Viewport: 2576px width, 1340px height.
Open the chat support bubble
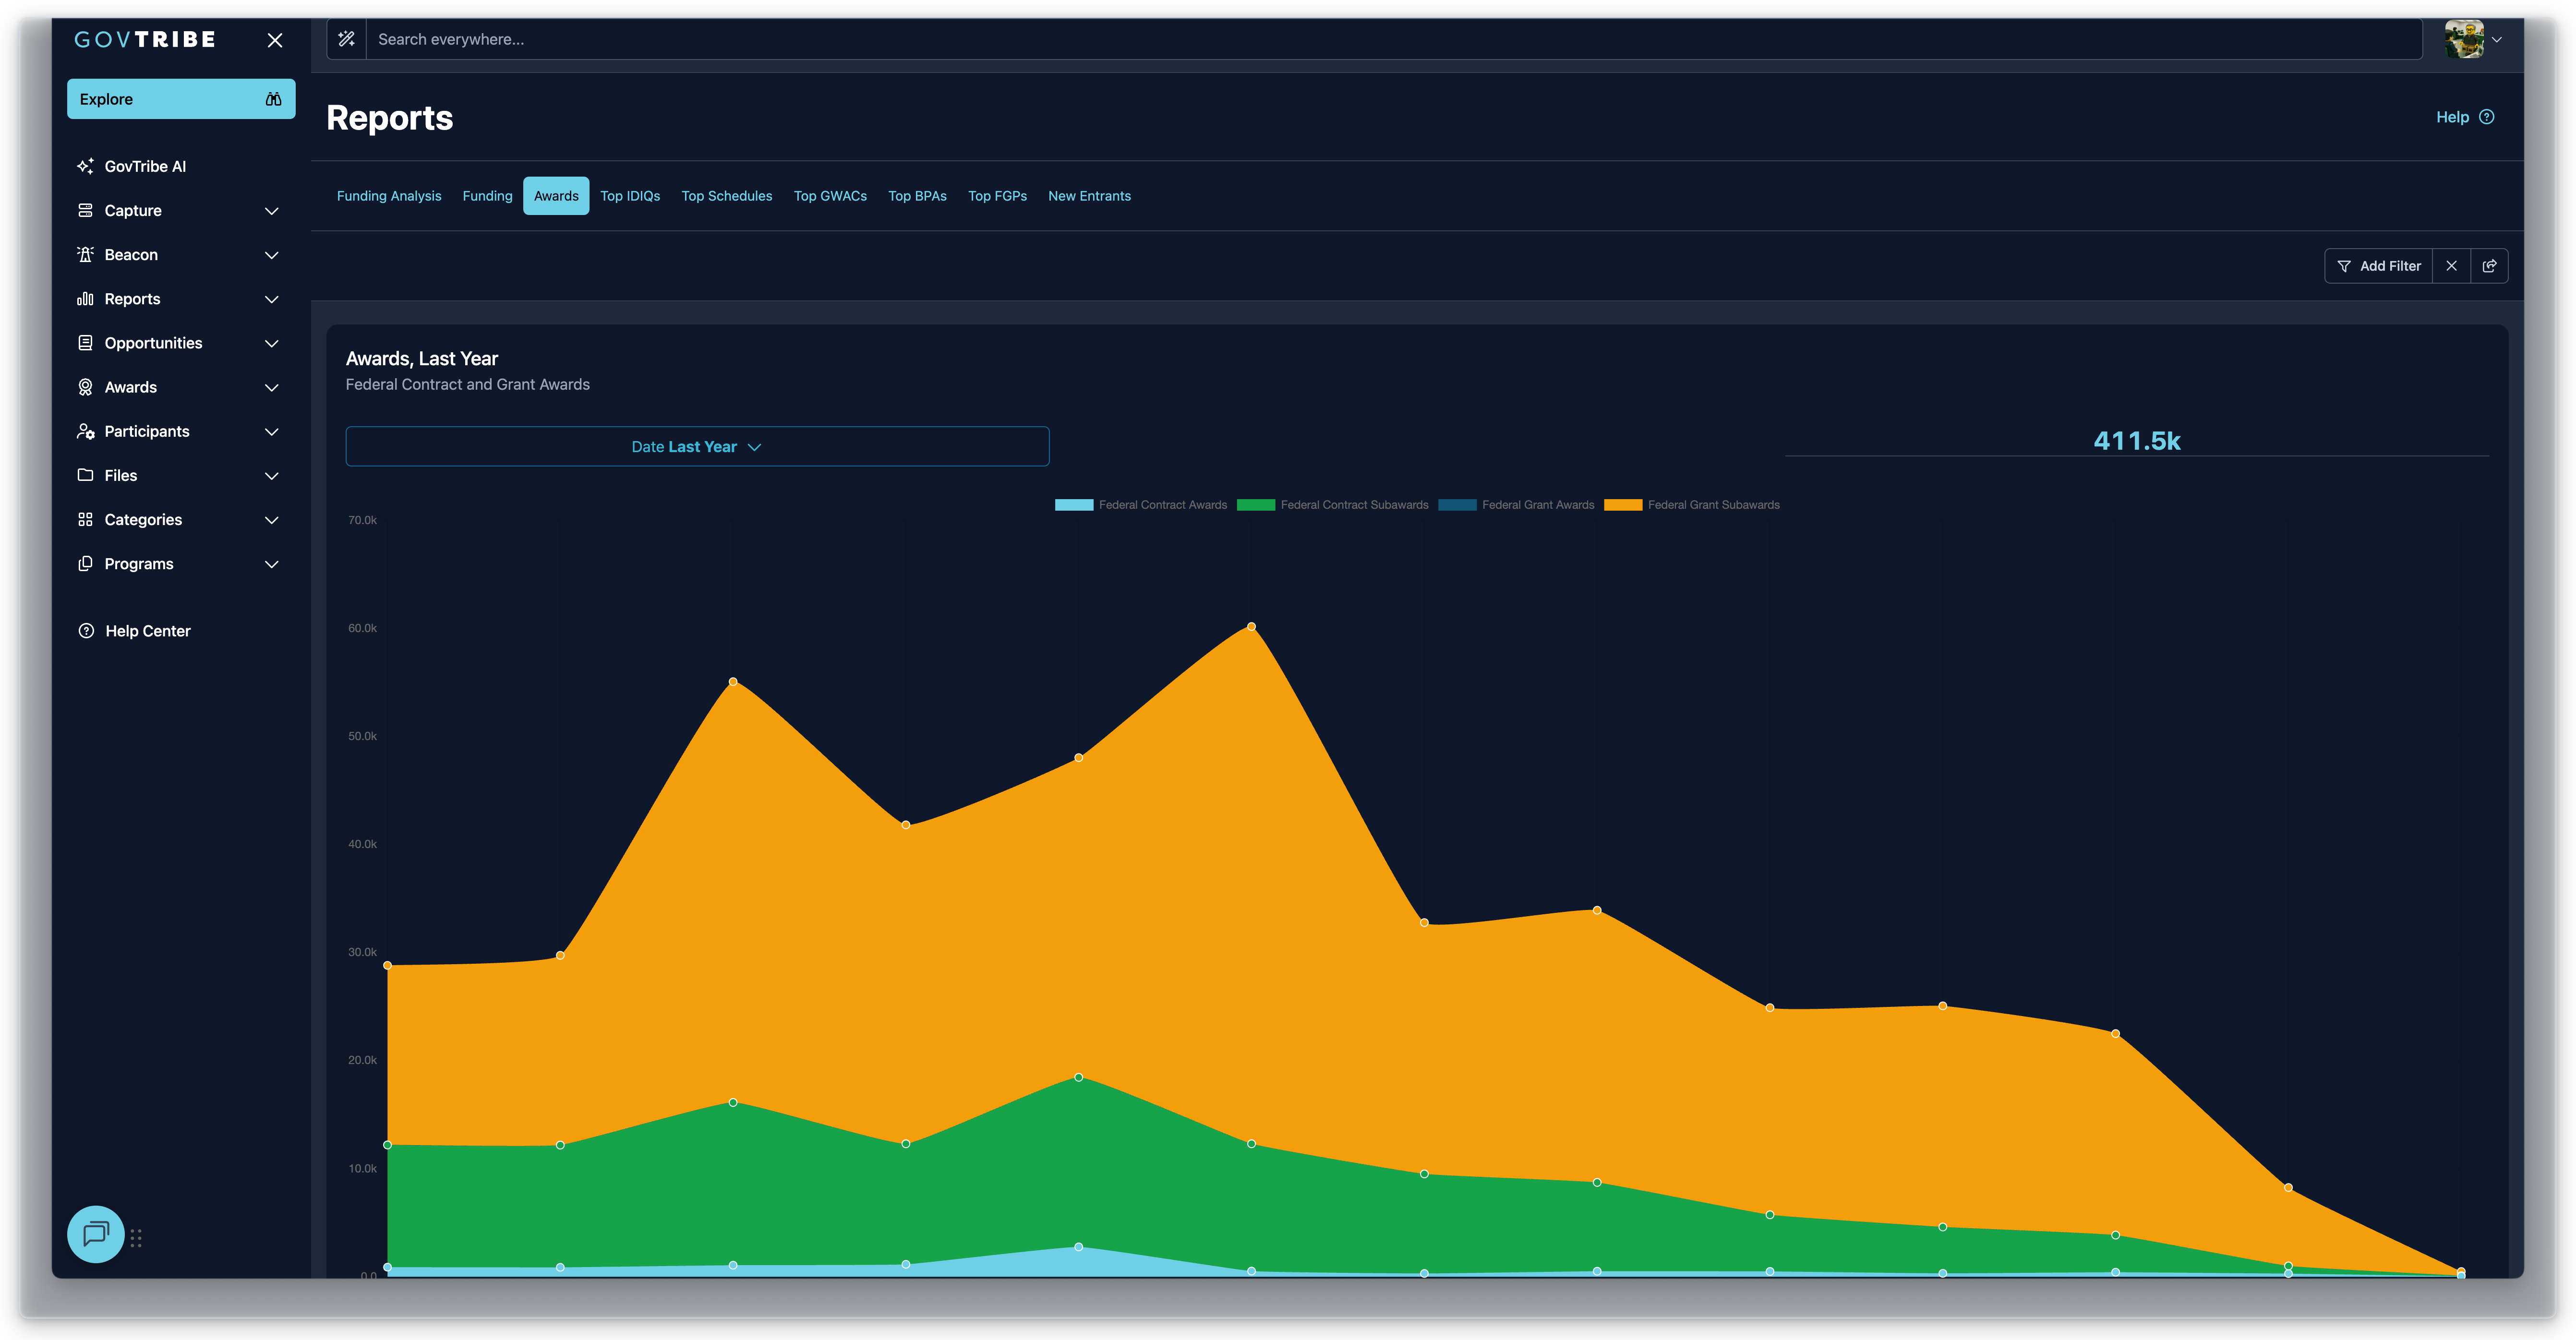click(x=96, y=1234)
